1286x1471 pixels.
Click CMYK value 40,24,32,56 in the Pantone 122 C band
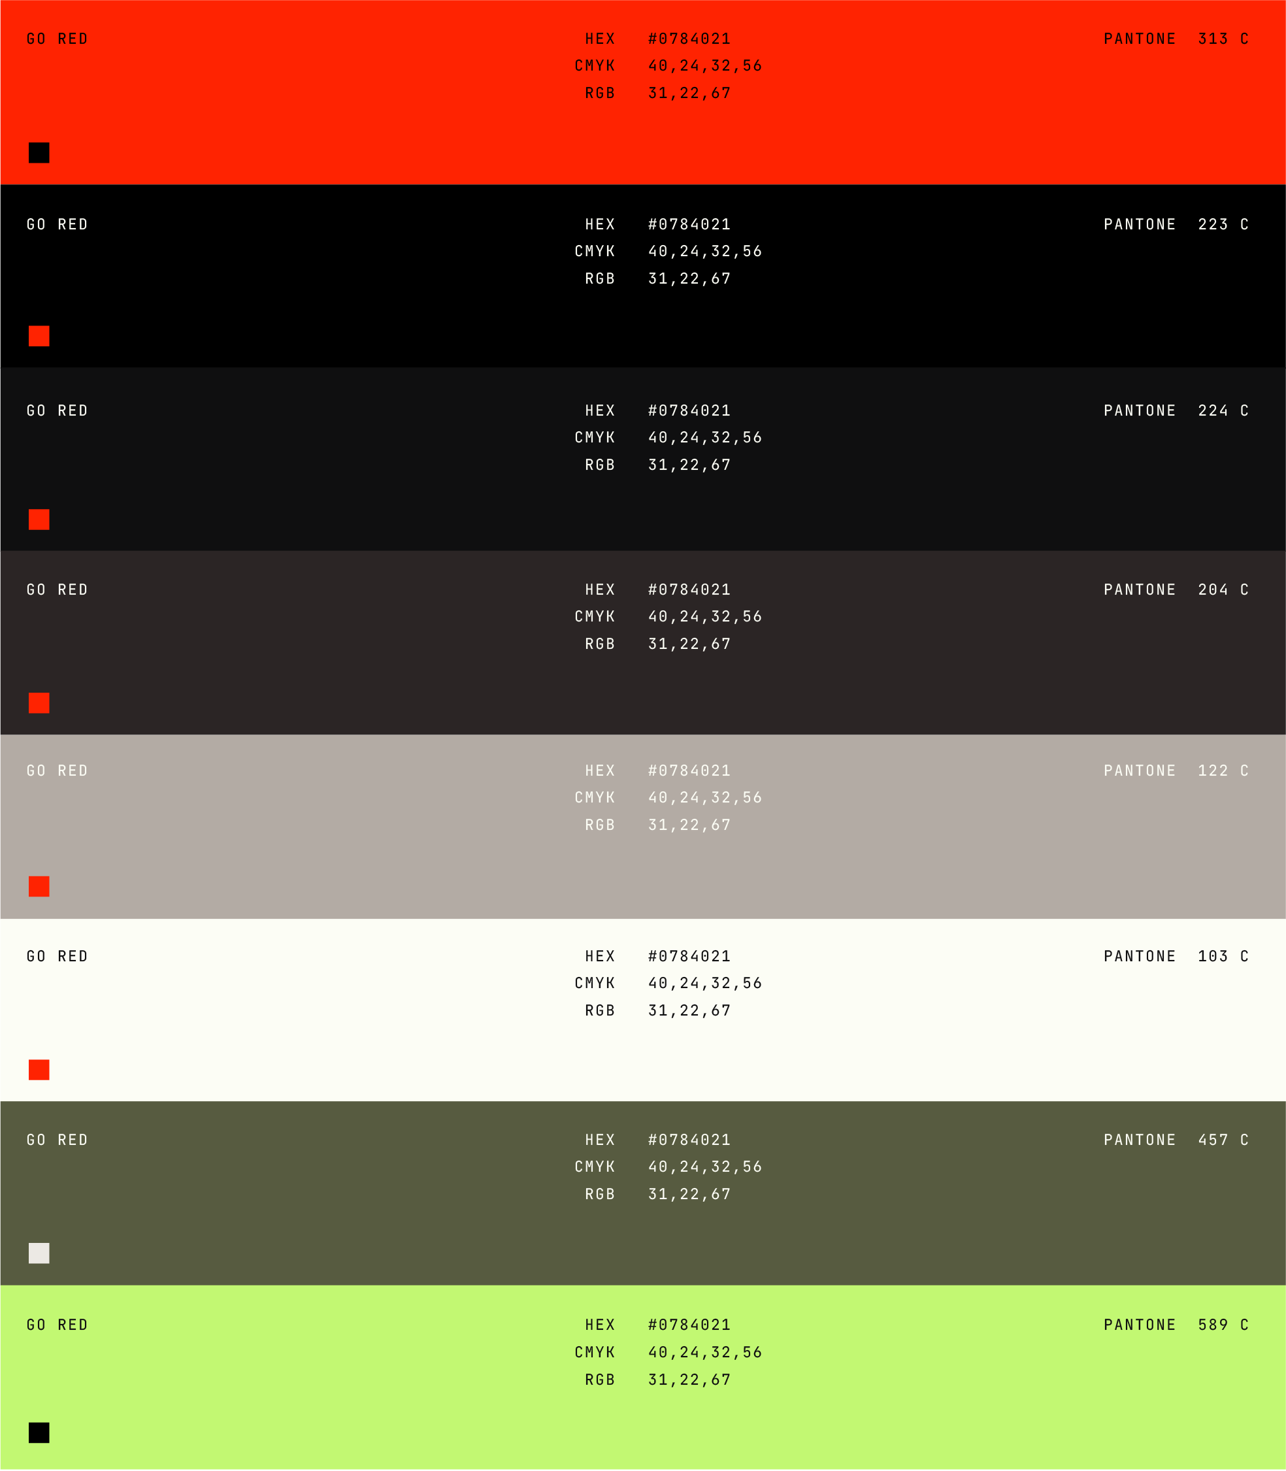point(704,798)
